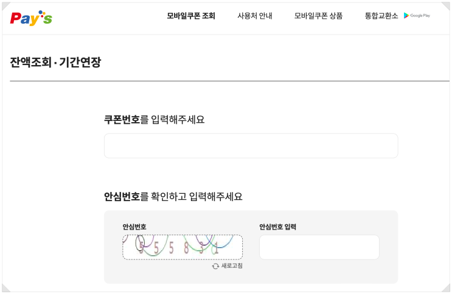Click the 잔액조회·기간연장 page heading

(x=55, y=61)
